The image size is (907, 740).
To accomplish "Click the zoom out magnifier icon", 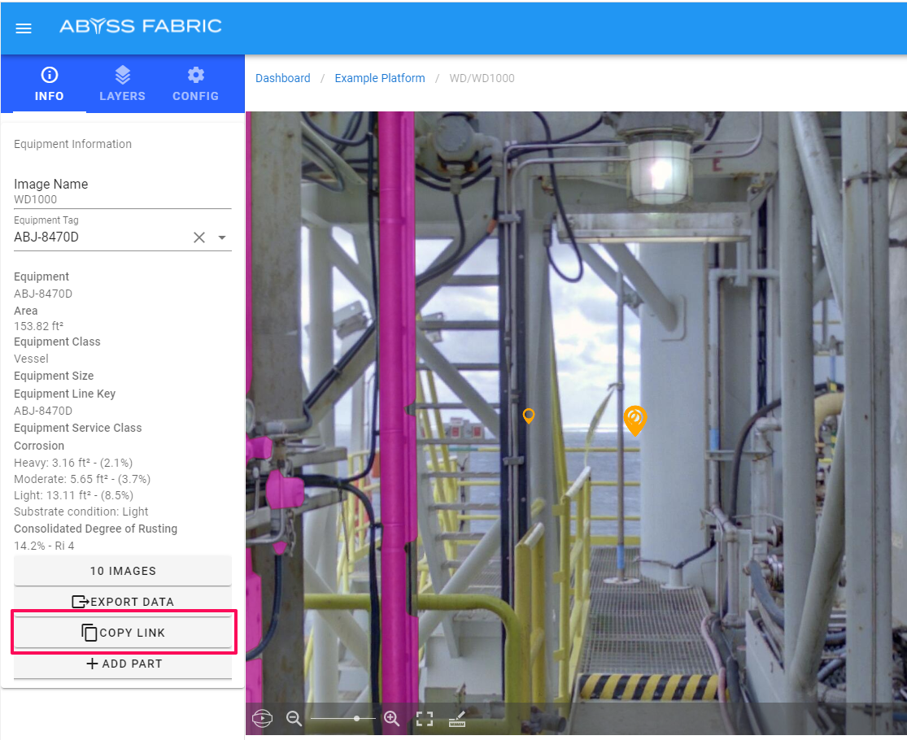I will point(294,718).
